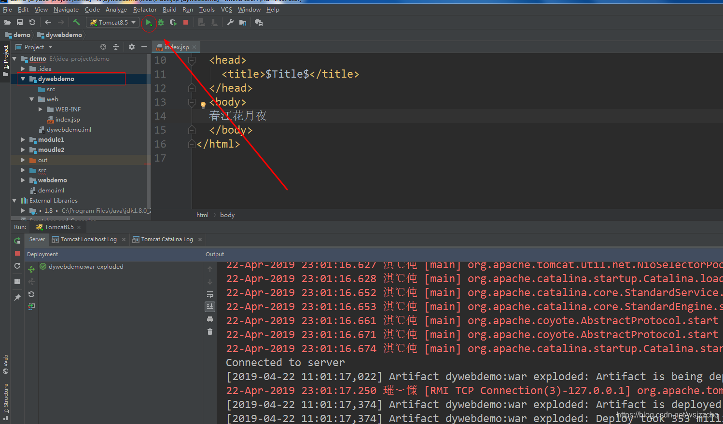The height and width of the screenshot is (424, 723).
Task: Click the Run Anything toolbar icon
Action: point(259,23)
